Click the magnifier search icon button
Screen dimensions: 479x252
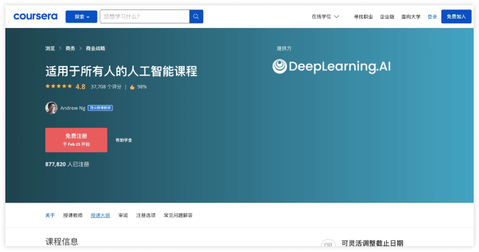(x=196, y=17)
